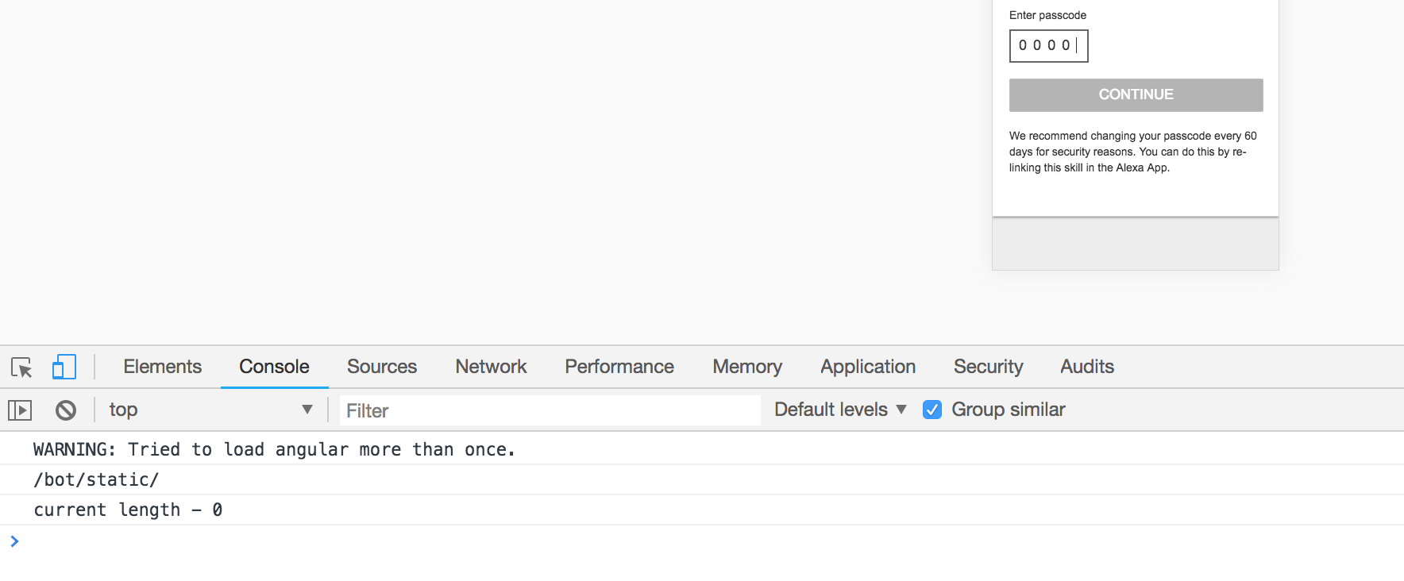Click the console prompt input line
Viewport: 1404px width, 581px height.
699,541
